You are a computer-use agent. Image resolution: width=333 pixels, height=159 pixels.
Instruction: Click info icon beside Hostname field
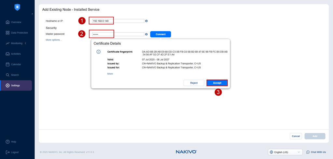click(146, 21)
